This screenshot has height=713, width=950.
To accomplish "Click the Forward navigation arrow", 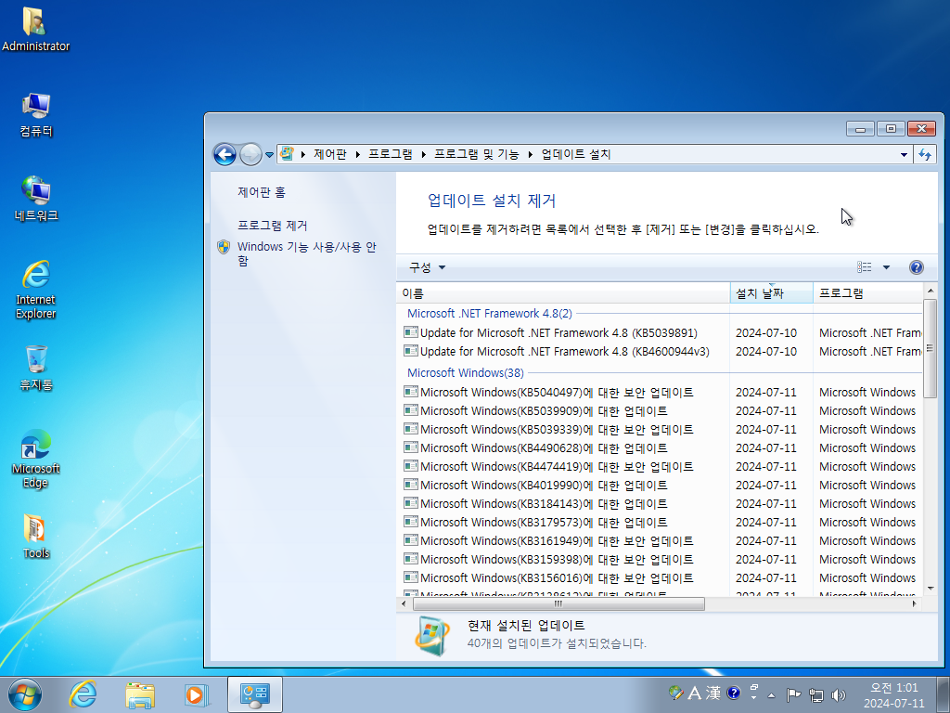I will tap(250, 155).
